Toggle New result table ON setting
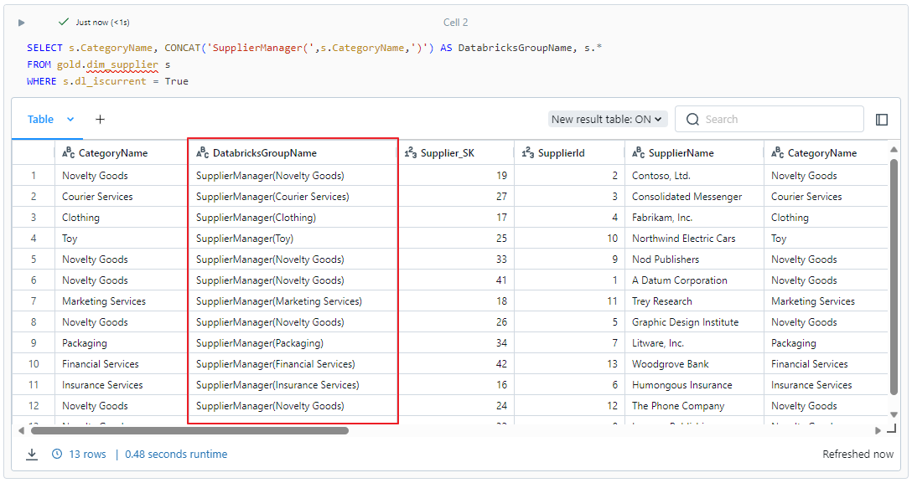 tap(607, 120)
